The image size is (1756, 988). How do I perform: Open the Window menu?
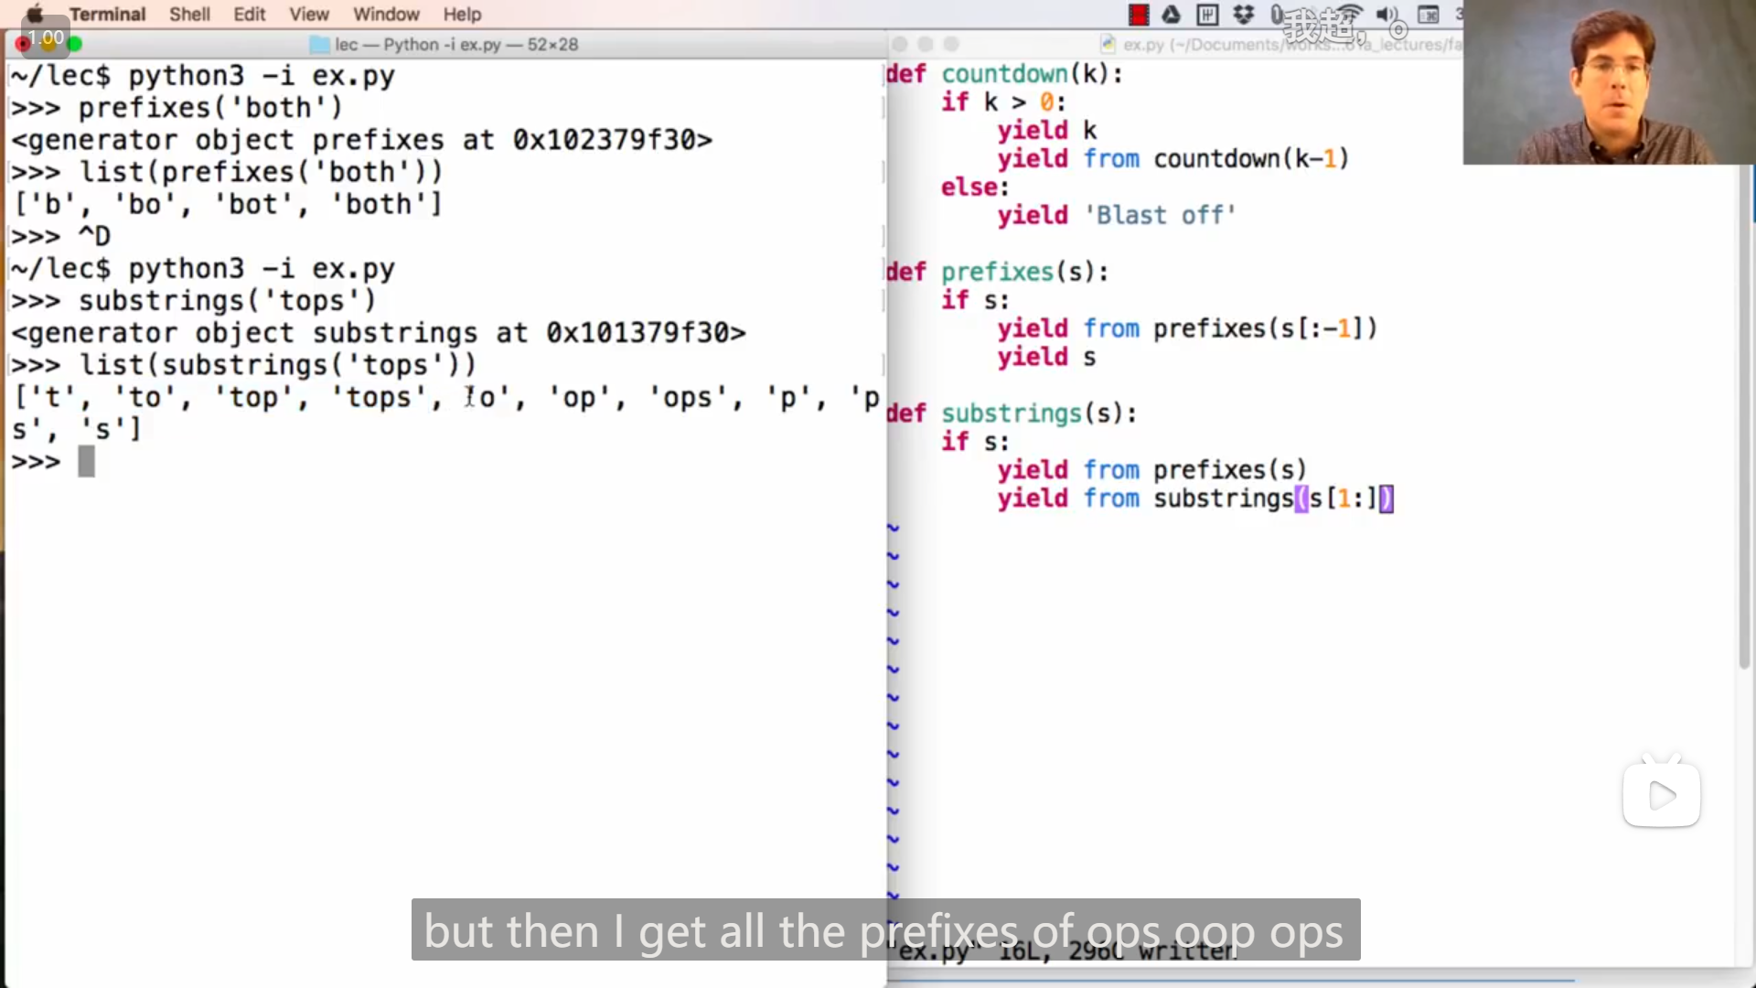point(386,15)
